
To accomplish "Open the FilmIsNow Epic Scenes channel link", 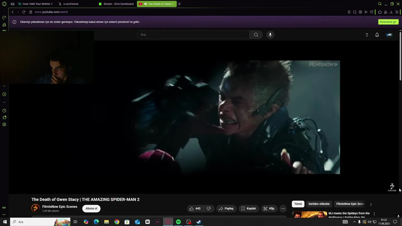I will click(60, 207).
